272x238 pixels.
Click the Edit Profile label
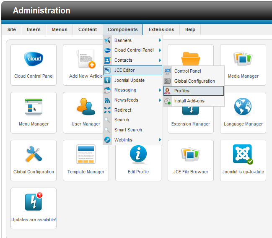(138, 172)
